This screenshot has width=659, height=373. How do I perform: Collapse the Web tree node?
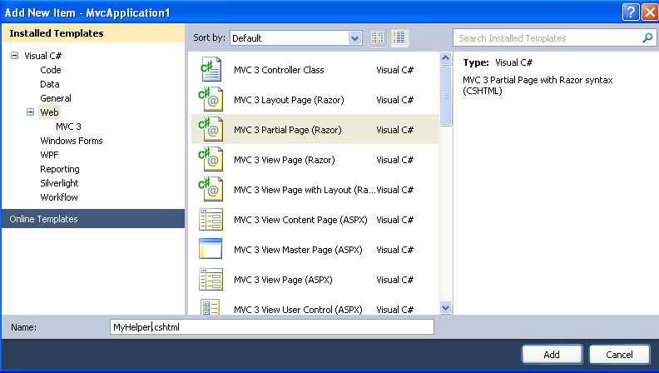[31, 112]
